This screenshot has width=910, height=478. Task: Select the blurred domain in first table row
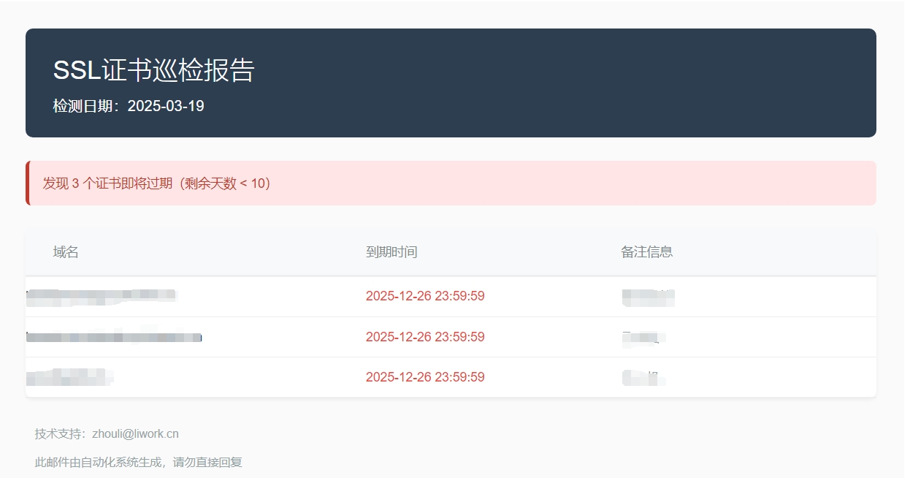[x=102, y=296]
